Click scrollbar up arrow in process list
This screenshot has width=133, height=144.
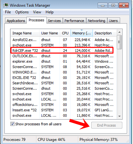120,32
